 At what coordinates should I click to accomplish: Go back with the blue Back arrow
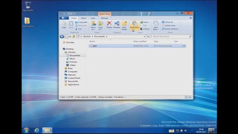click(x=62, y=36)
